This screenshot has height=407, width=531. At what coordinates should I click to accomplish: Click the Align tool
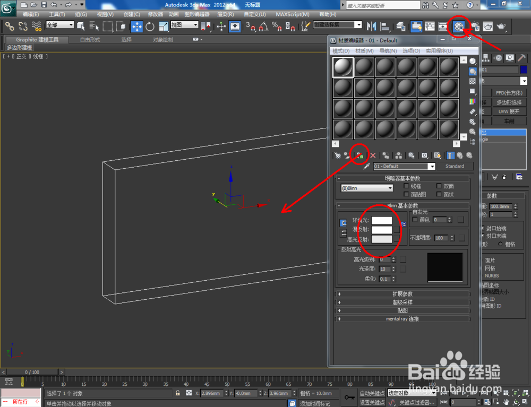click(x=385, y=26)
